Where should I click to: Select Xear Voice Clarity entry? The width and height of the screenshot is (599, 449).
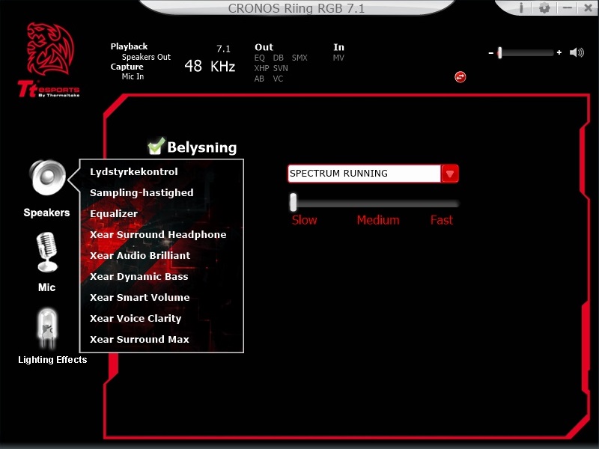[136, 319]
